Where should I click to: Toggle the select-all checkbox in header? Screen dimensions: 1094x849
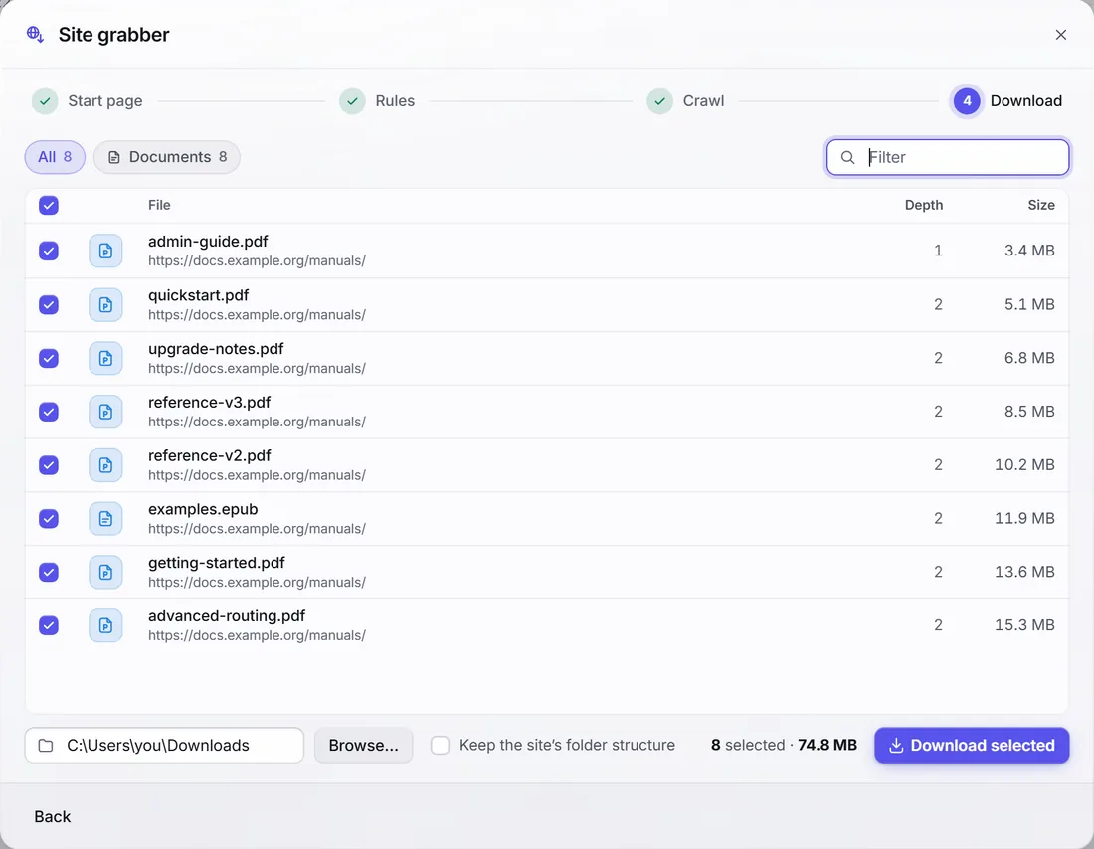point(49,205)
